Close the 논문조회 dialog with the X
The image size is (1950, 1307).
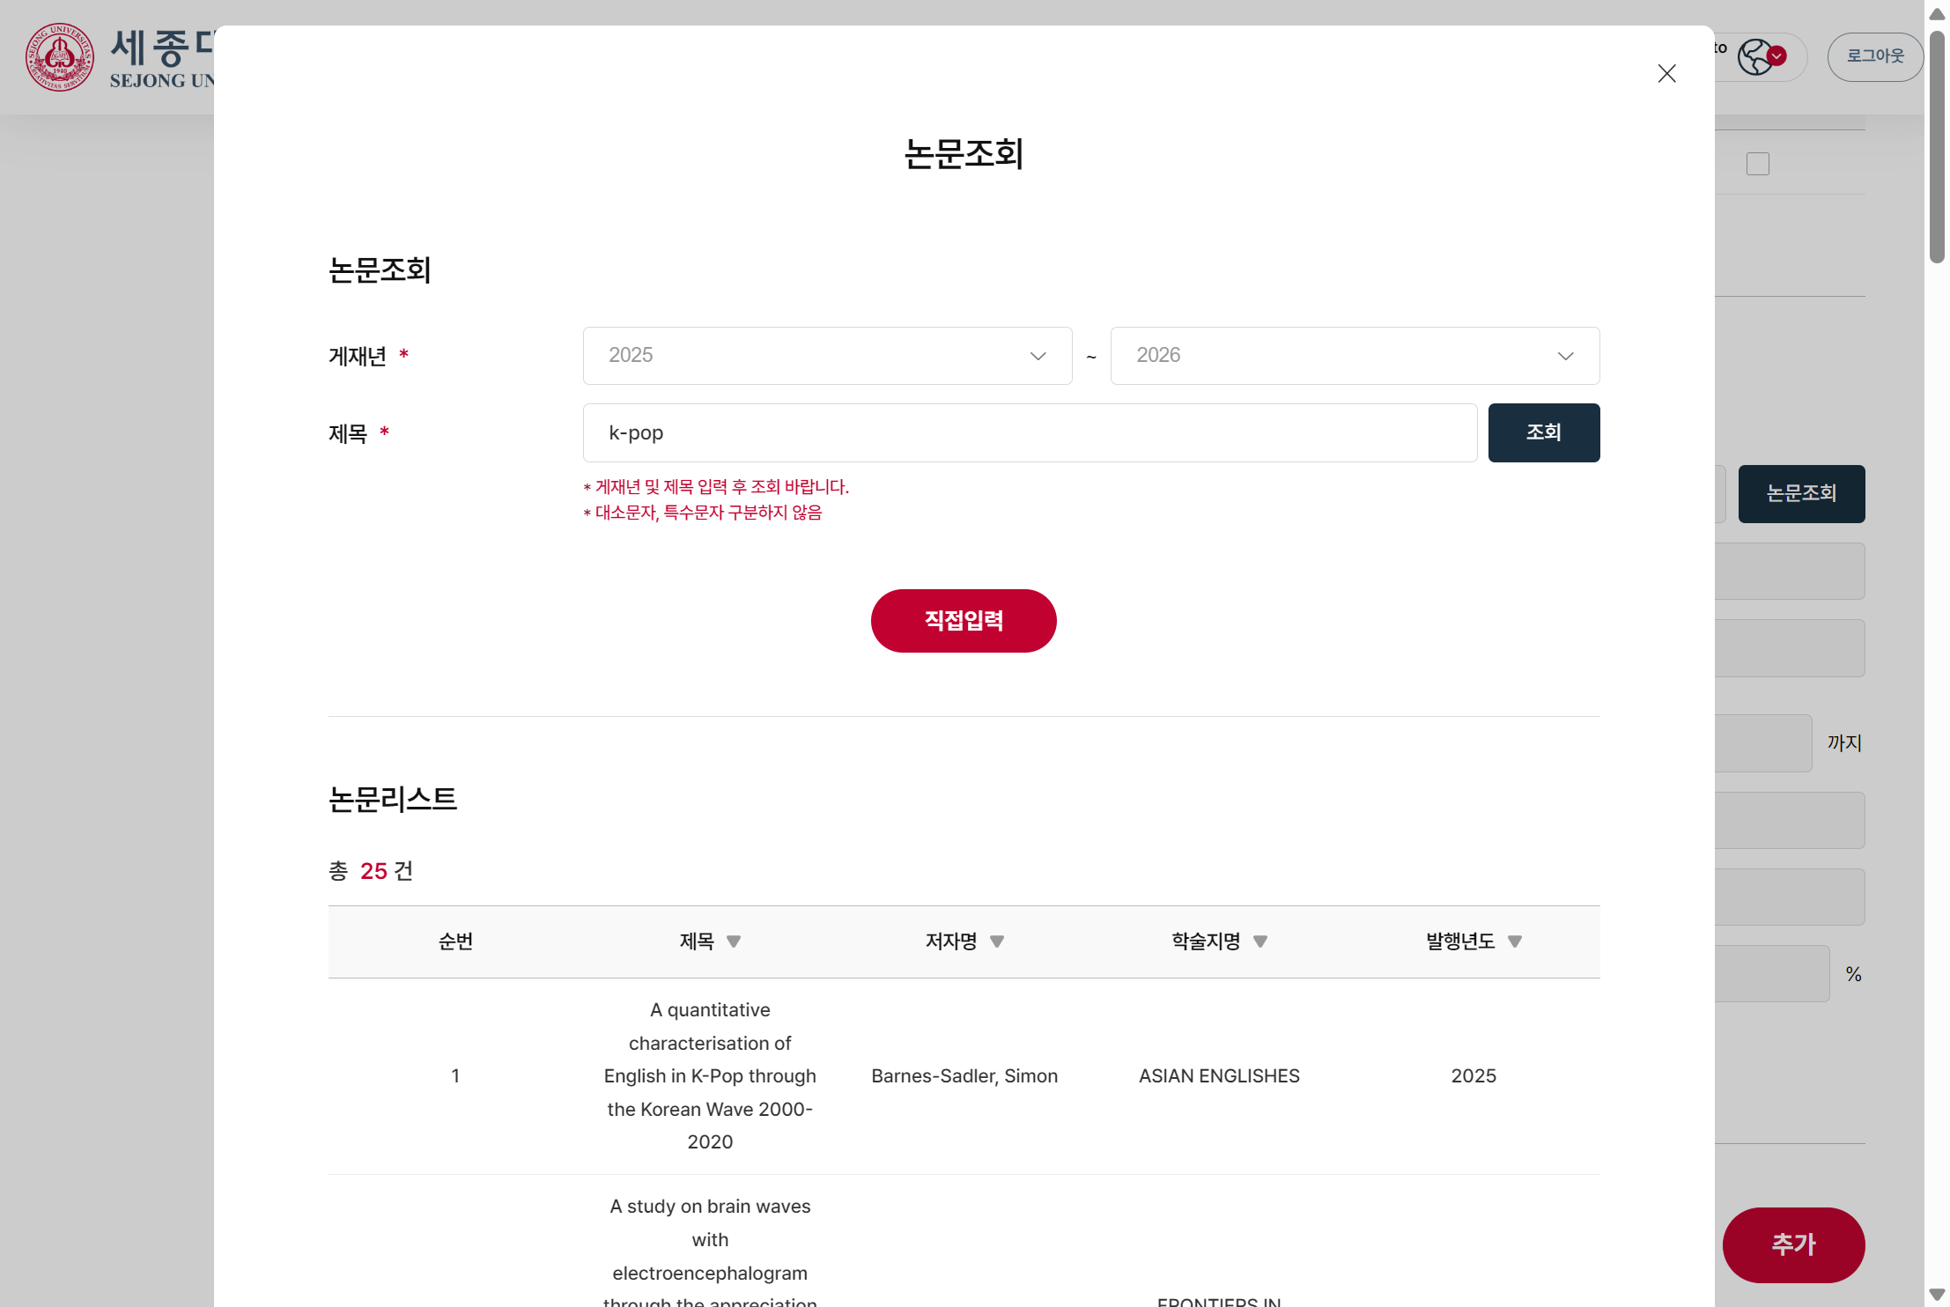[x=1666, y=73]
